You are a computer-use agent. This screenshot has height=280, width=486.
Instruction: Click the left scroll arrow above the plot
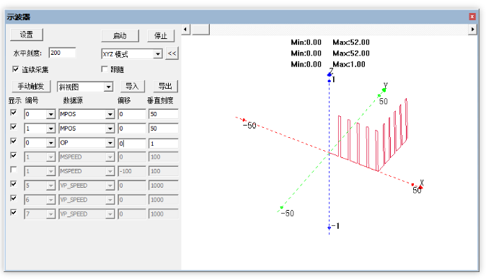tap(185, 30)
